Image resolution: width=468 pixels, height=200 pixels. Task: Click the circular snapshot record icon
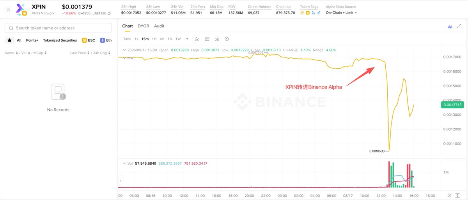[227, 39]
